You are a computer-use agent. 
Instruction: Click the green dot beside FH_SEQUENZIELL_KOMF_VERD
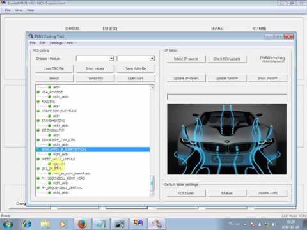pyautogui.click(x=38, y=178)
